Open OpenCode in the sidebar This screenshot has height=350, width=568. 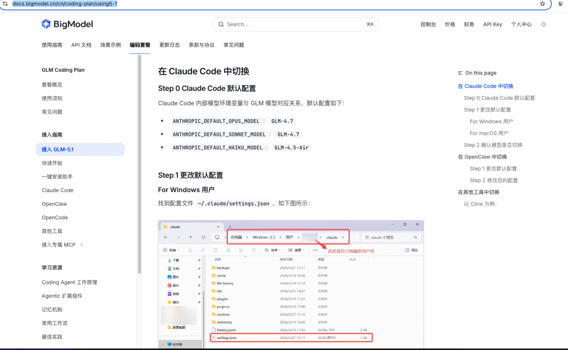55,218
